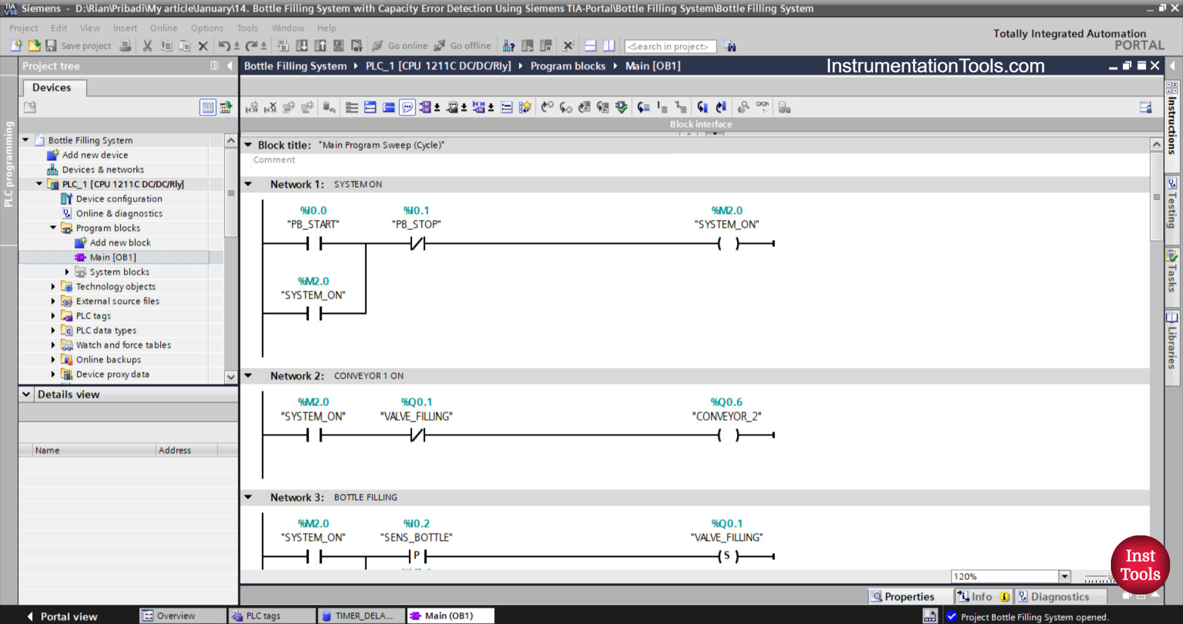Viewport: 1183px width, 624px height.
Task: Click the Search in project field
Action: pos(670,46)
